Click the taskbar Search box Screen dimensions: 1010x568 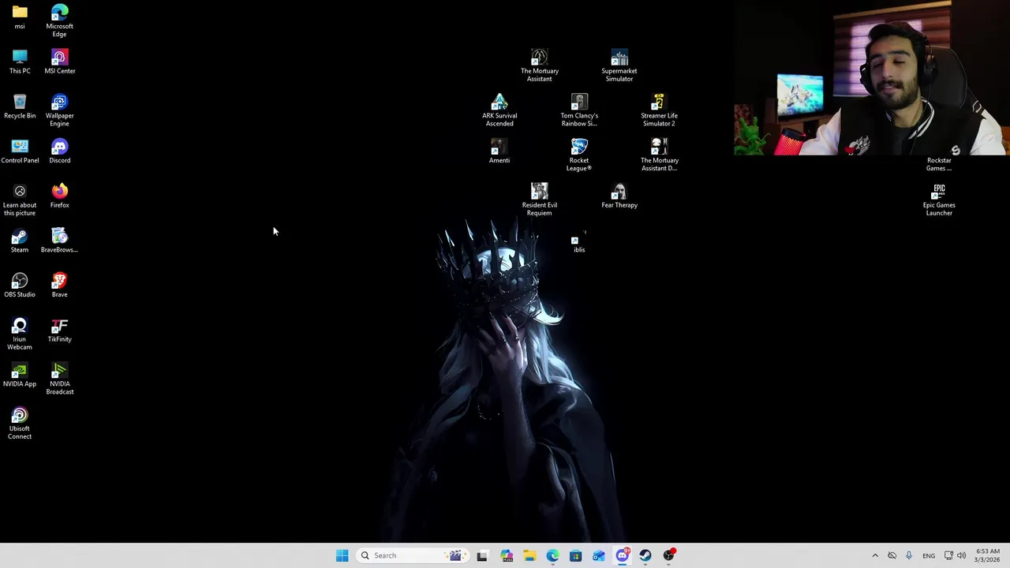pyautogui.click(x=413, y=555)
